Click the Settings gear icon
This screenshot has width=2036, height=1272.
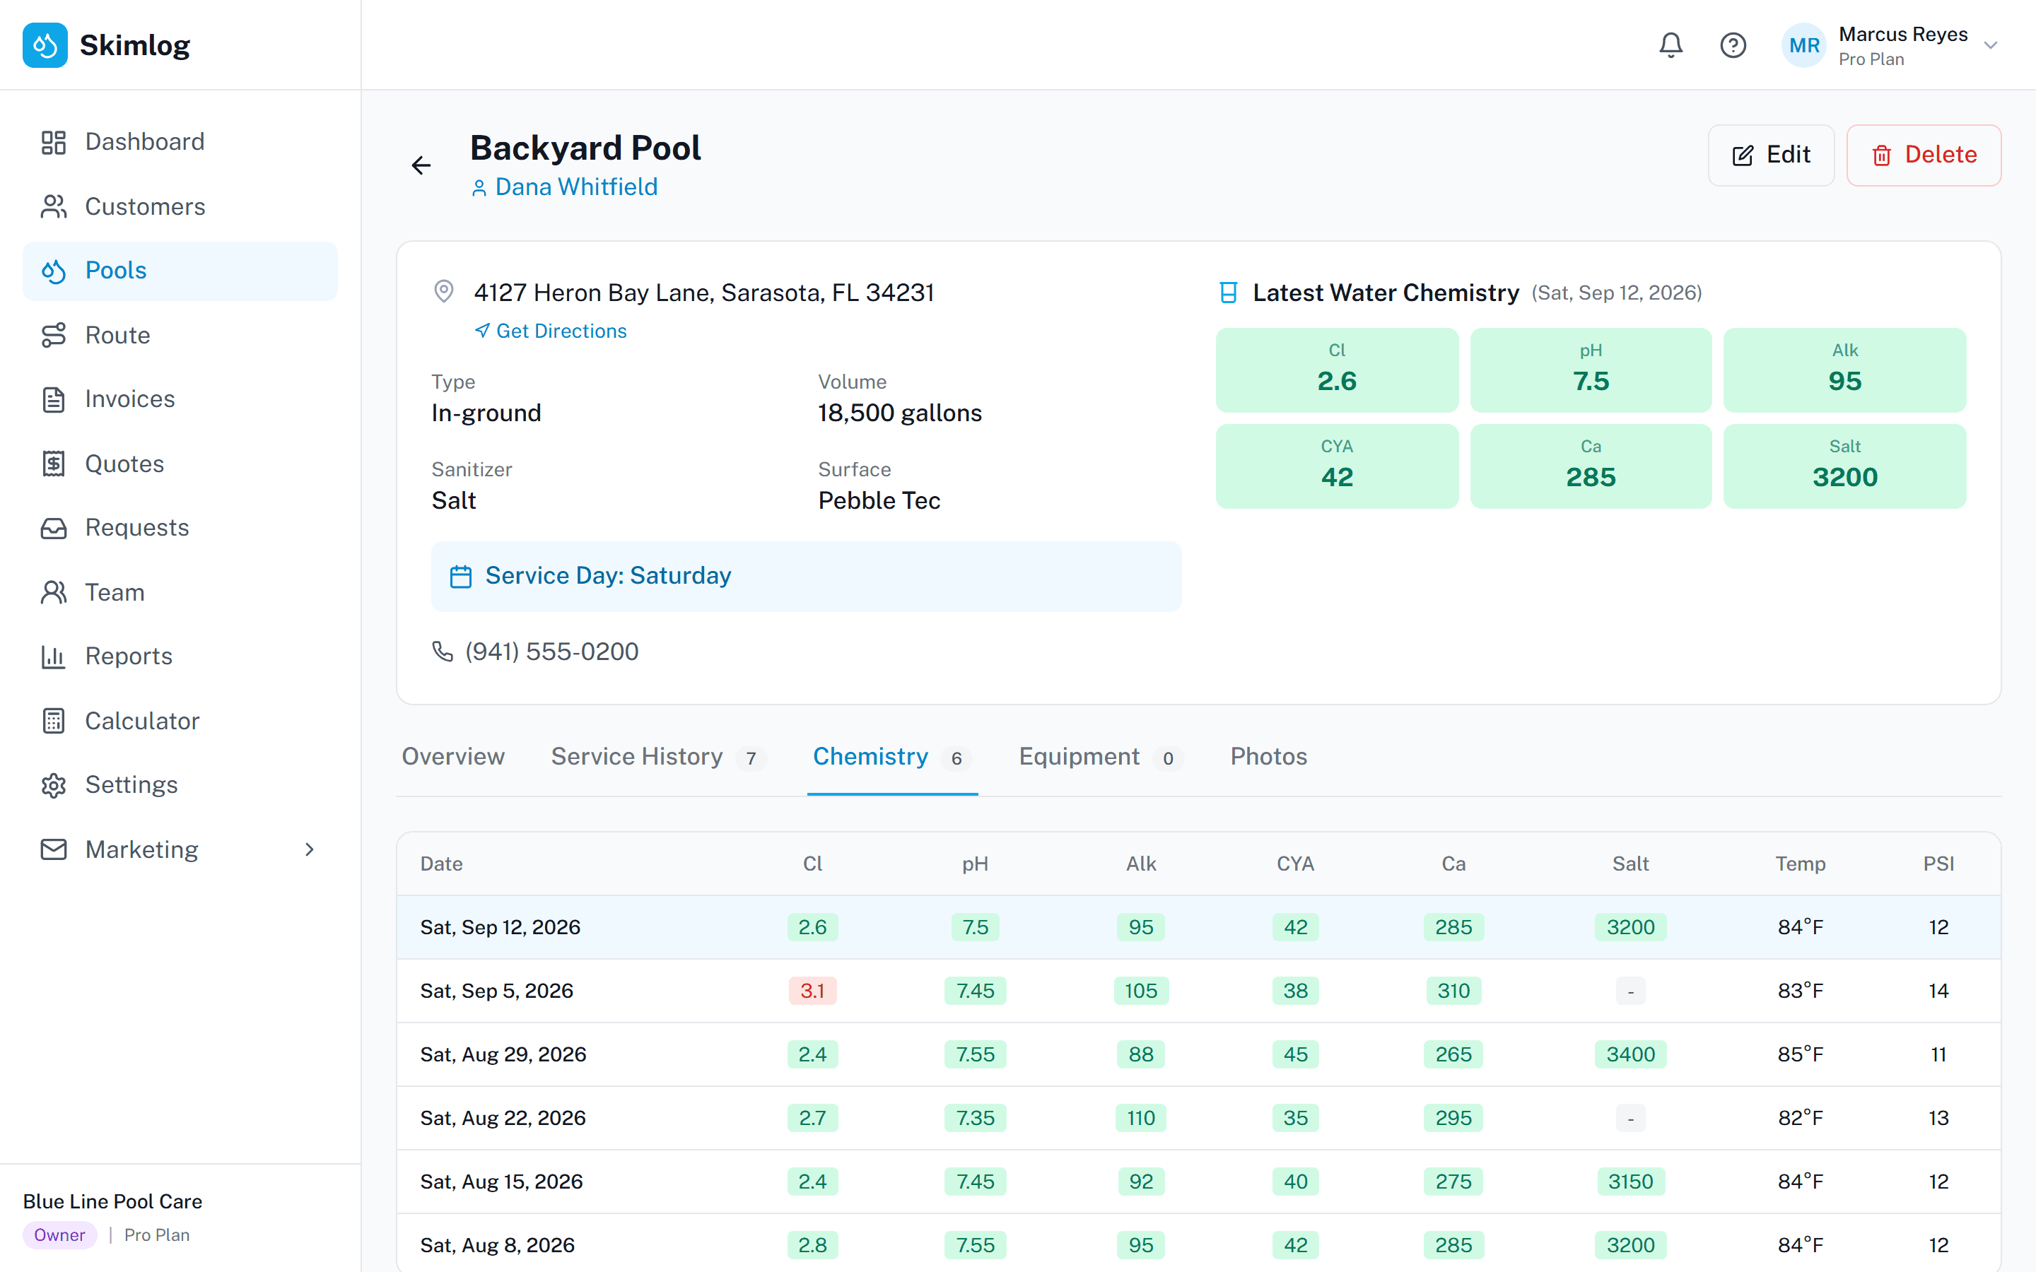click(x=54, y=785)
